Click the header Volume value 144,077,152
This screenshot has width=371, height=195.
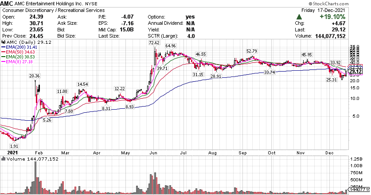coord(330,36)
